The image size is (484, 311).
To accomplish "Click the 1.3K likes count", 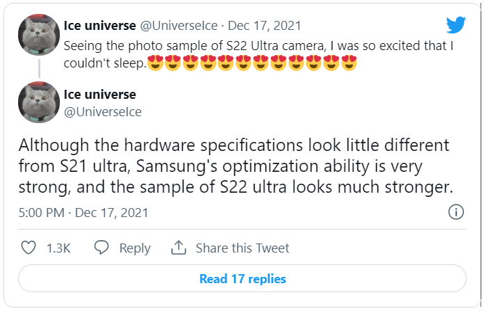I will [x=57, y=248].
